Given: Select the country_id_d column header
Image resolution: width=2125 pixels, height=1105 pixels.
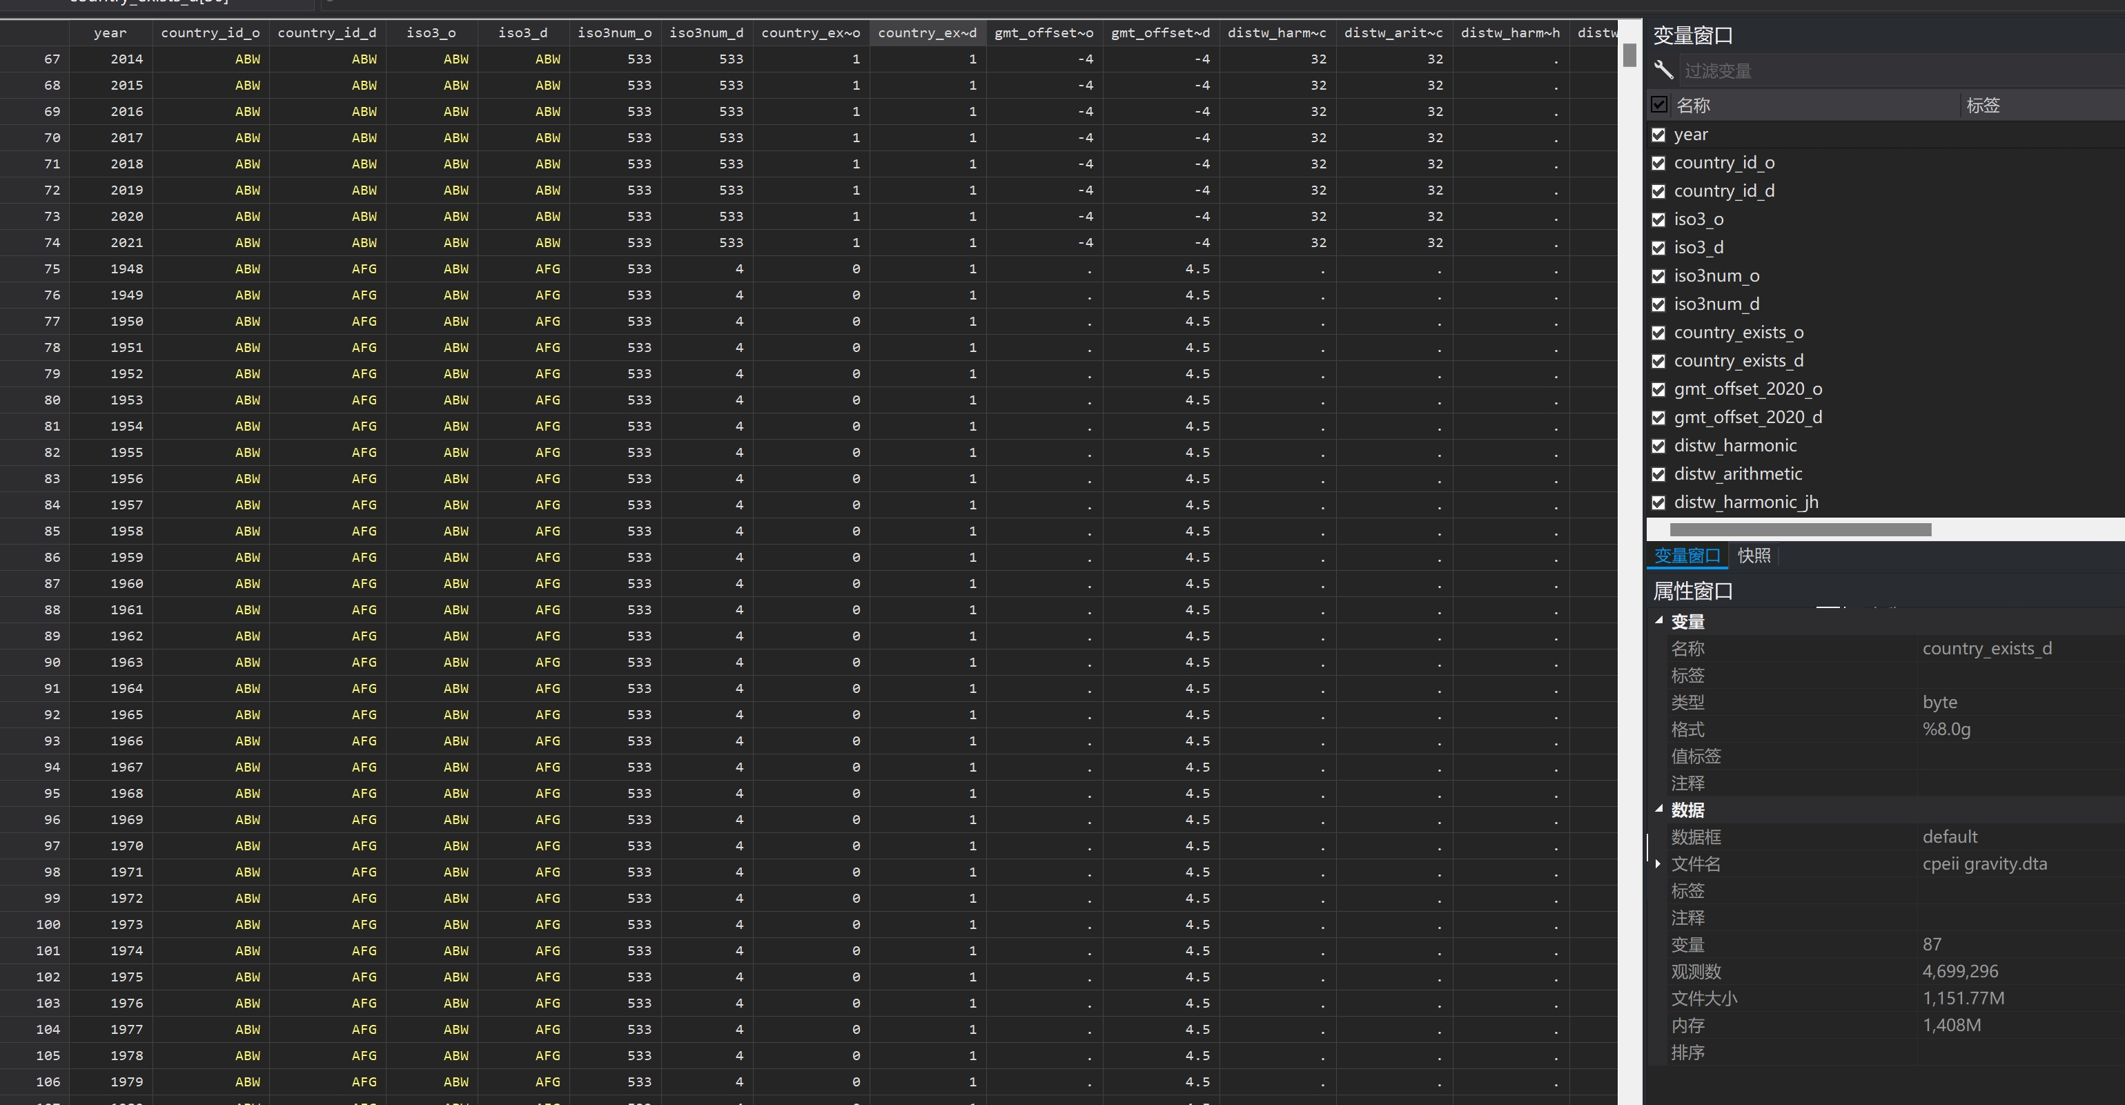Looking at the screenshot, I should 326,33.
